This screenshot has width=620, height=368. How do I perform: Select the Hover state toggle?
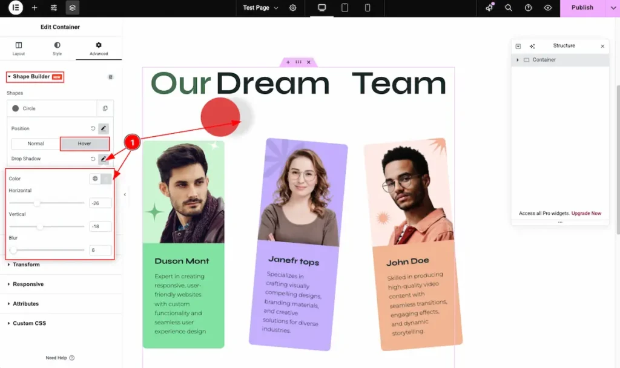coord(84,143)
